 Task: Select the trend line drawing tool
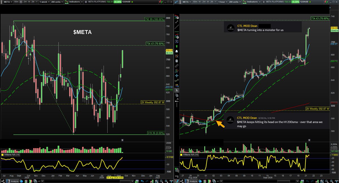177,27
